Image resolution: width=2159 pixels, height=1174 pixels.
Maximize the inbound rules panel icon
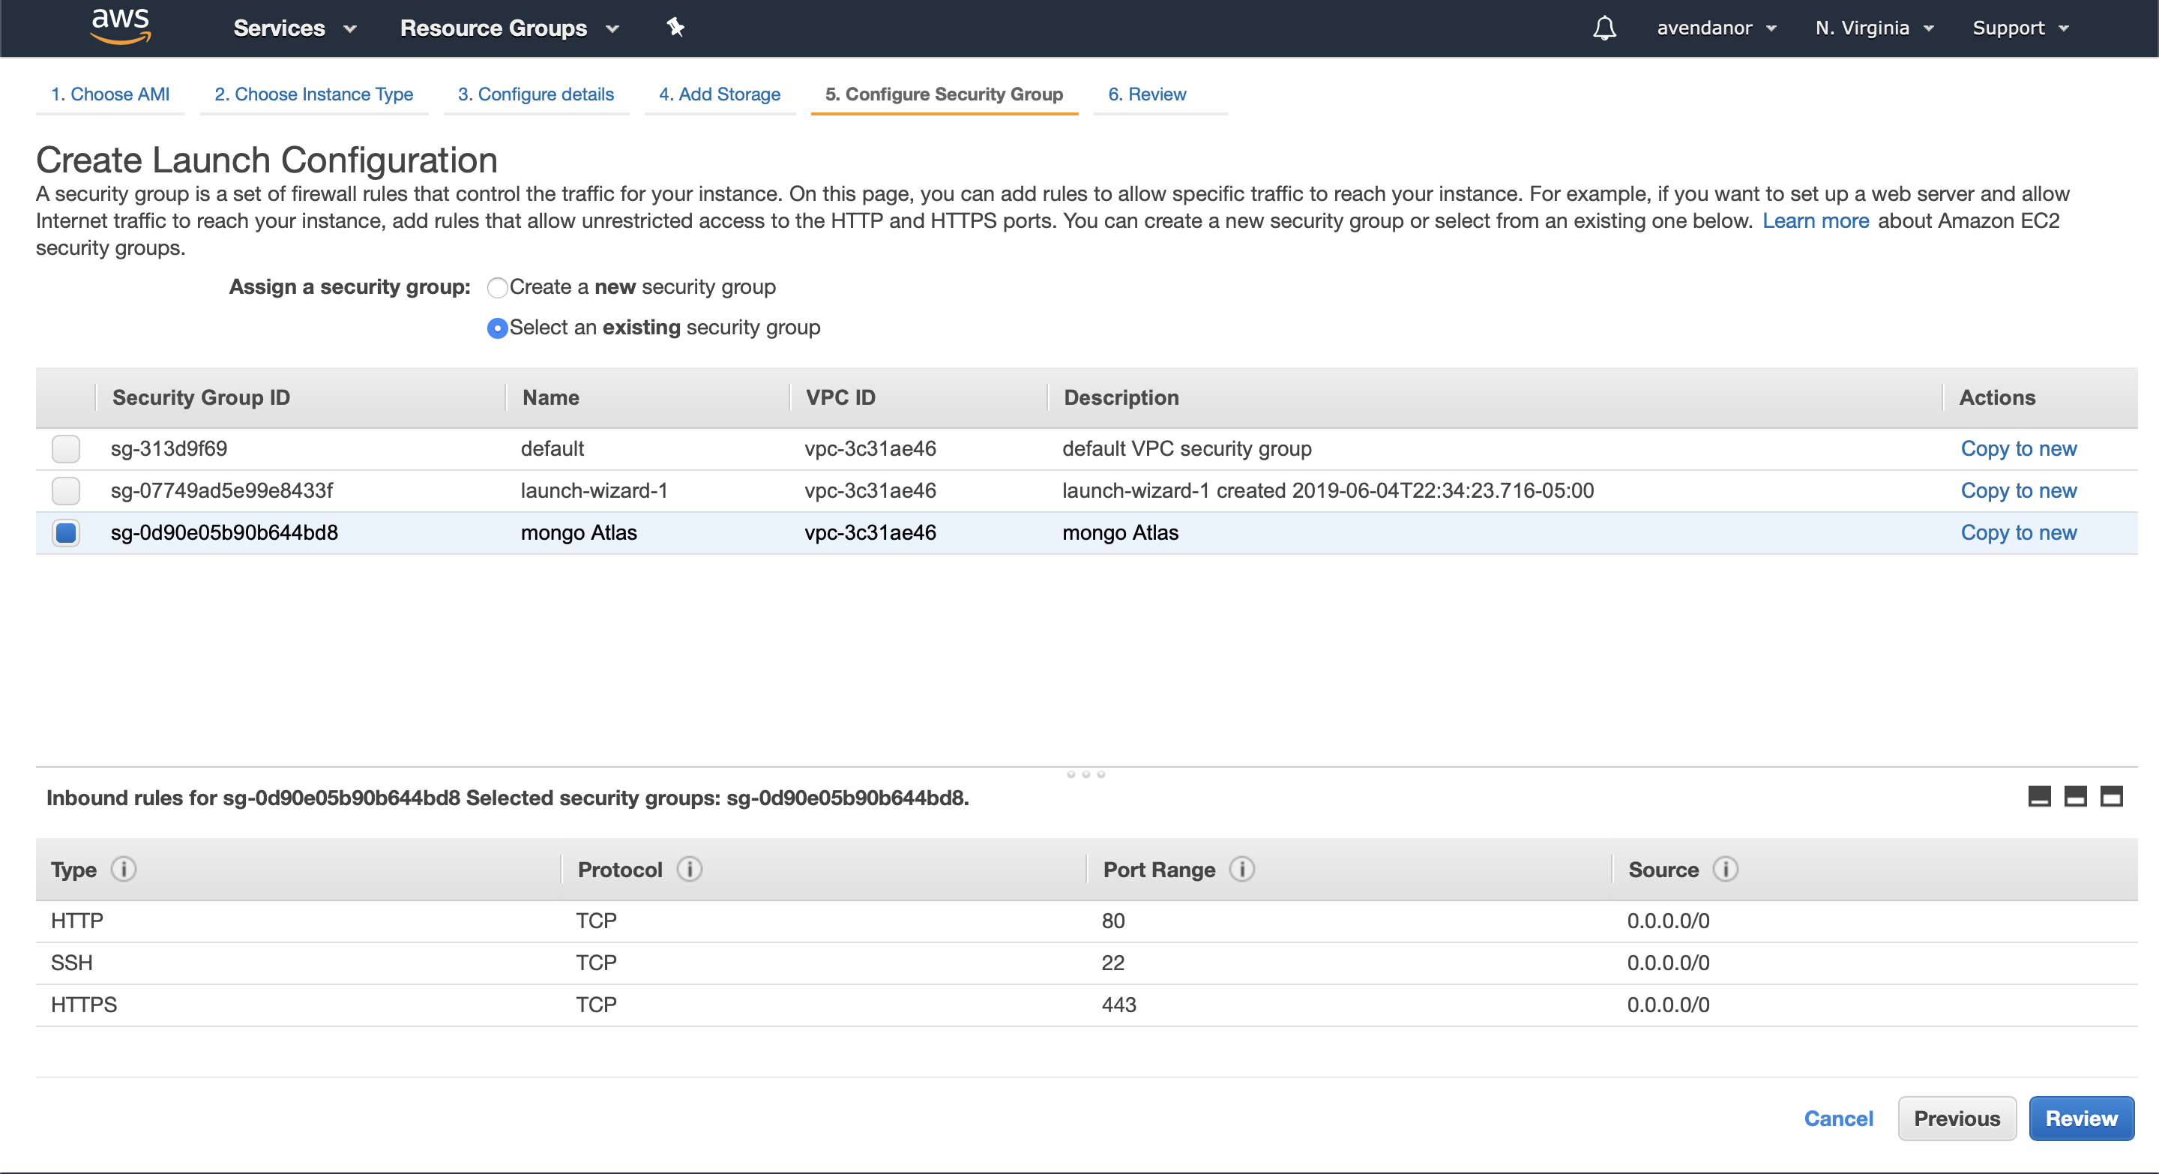[x=2110, y=796]
